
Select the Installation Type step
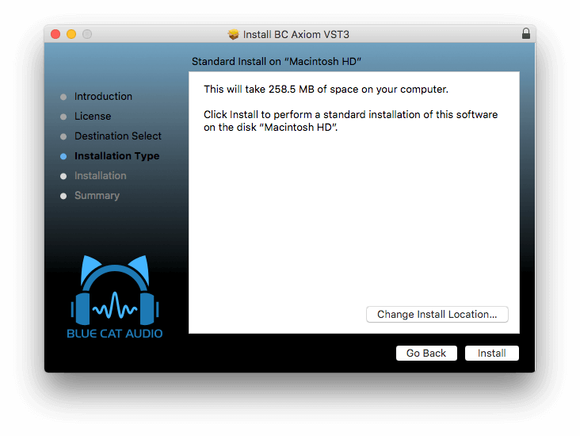tap(117, 156)
